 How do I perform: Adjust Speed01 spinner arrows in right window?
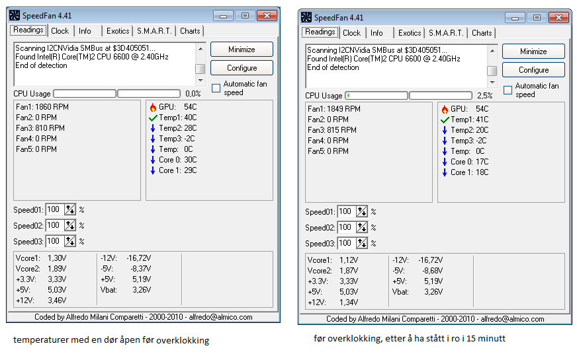pos(362,211)
